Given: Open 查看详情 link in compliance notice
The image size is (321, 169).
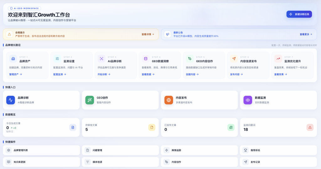Looking at the screenshot, I should [148, 34].
